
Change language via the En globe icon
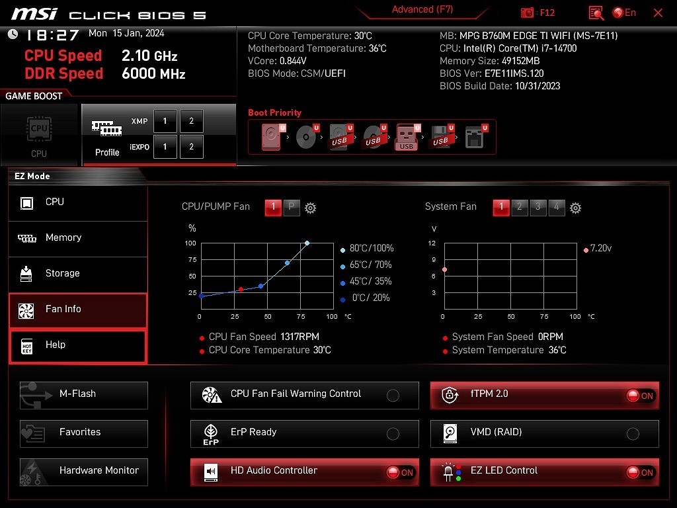pos(624,13)
